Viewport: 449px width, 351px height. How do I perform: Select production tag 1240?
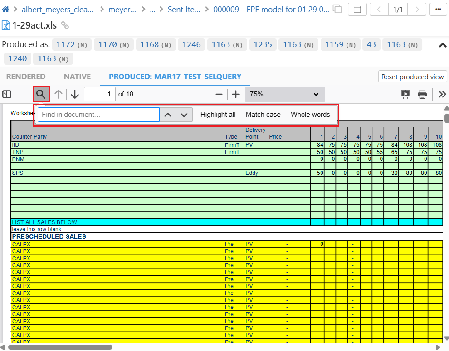pyautogui.click(x=17, y=58)
